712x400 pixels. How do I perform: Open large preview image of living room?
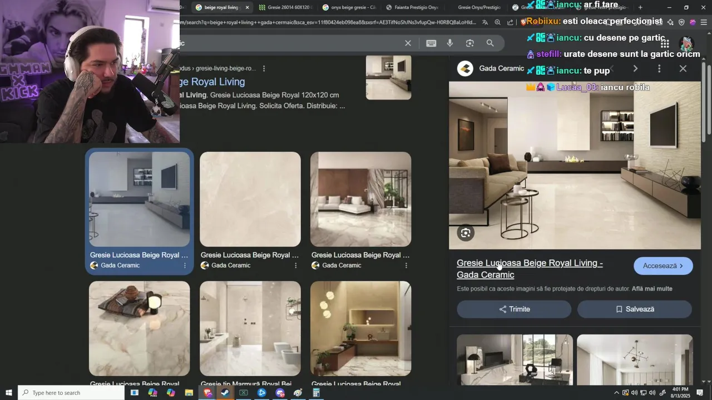pyautogui.click(x=575, y=166)
